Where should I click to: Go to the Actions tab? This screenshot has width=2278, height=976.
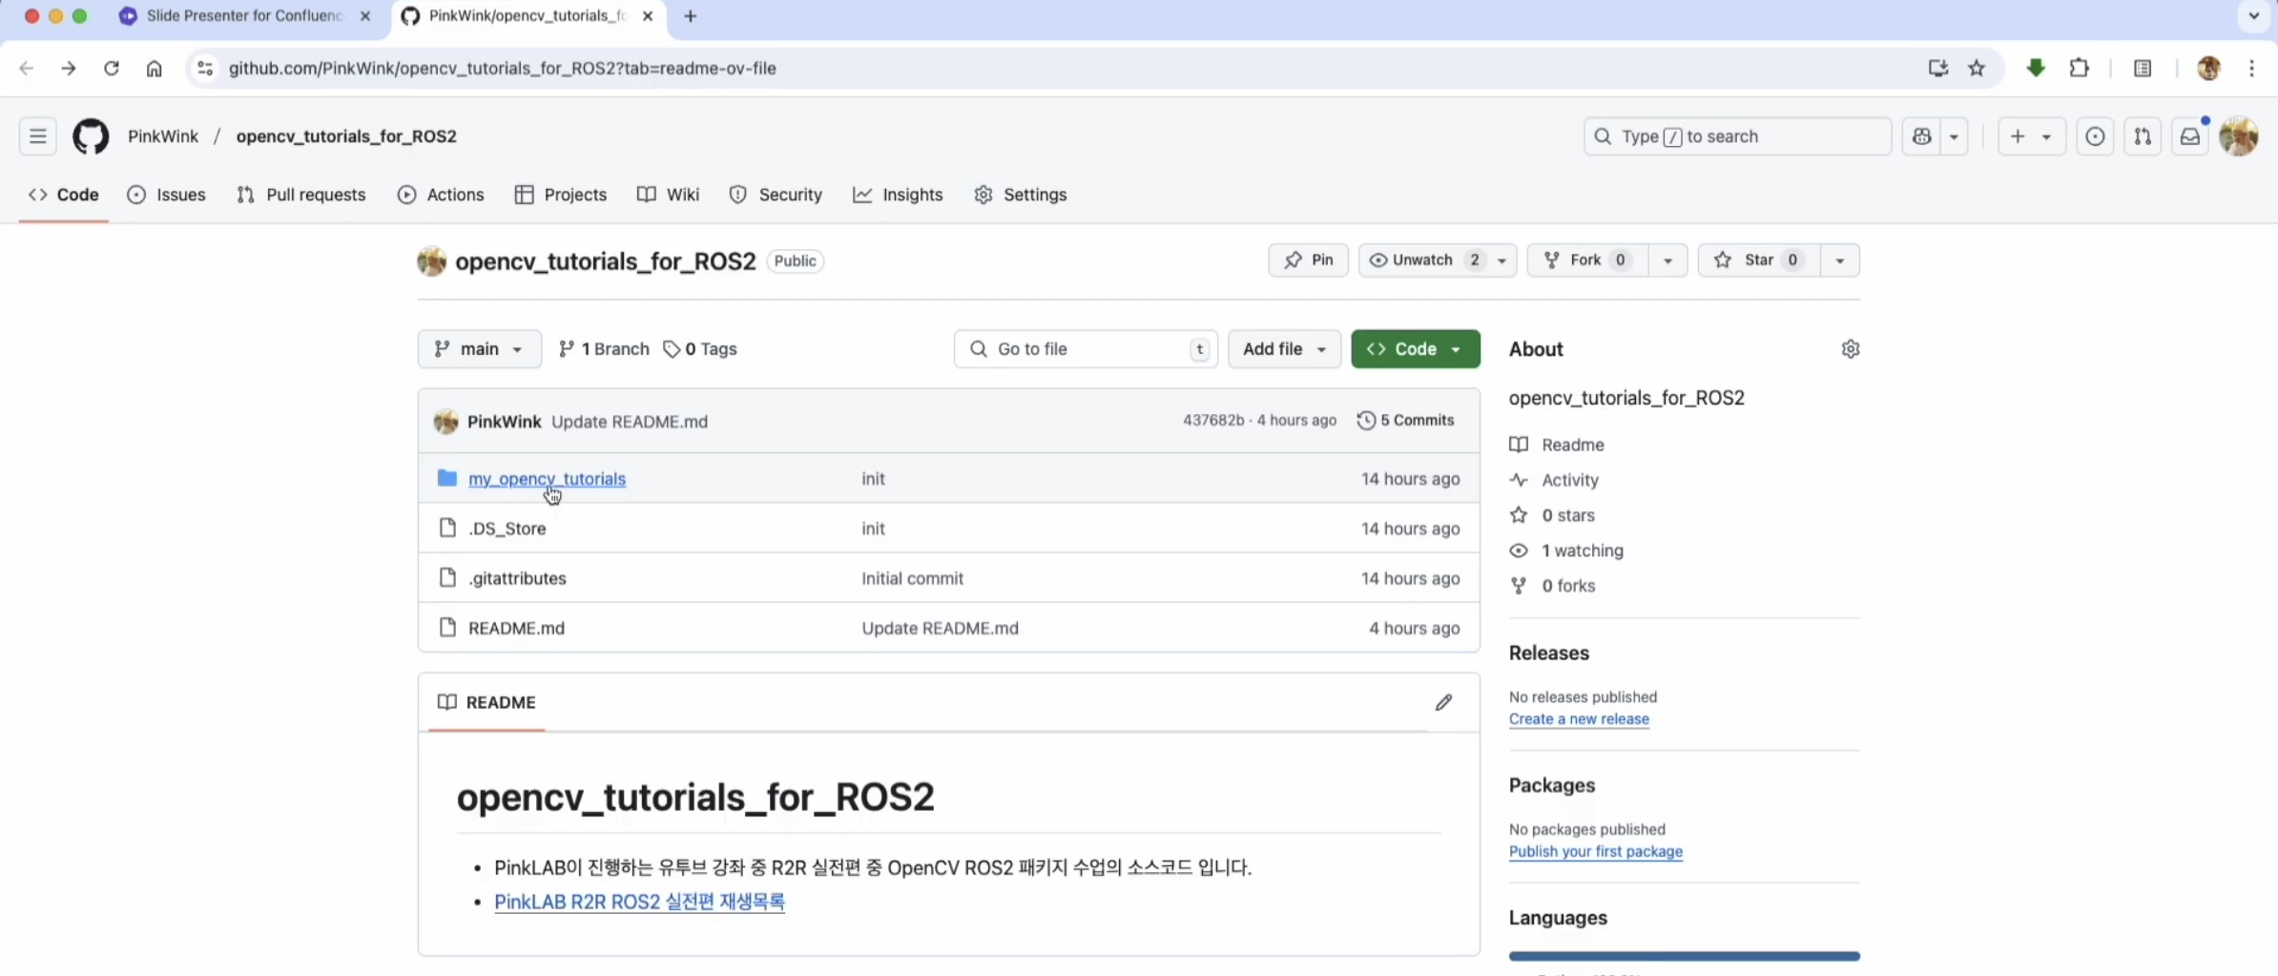(x=441, y=195)
